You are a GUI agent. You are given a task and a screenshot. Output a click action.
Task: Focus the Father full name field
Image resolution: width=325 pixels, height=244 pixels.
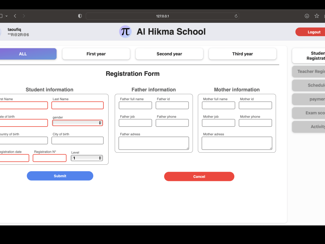(135, 105)
